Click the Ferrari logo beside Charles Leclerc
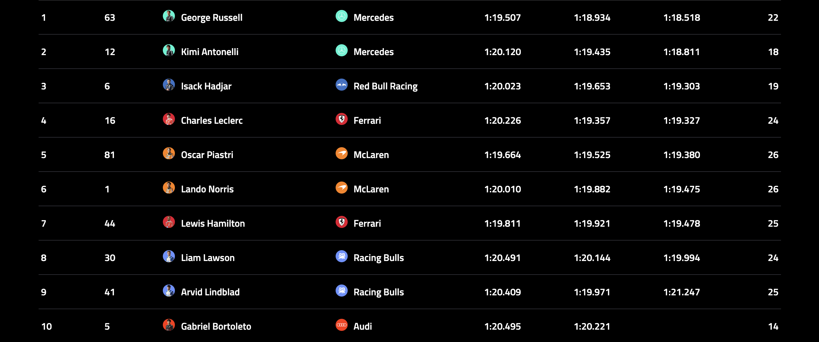The height and width of the screenshot is (342, 819). (341, 119)
